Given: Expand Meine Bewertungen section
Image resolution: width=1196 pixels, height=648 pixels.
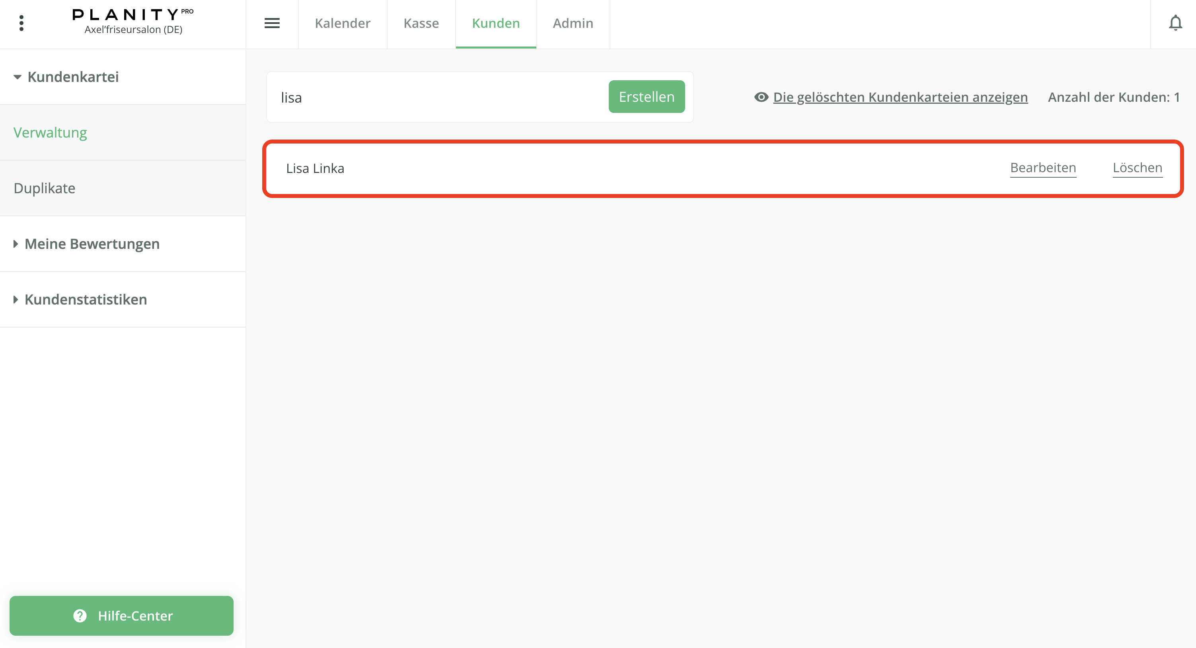Looking at the screenshot, I should click(16, 244).
